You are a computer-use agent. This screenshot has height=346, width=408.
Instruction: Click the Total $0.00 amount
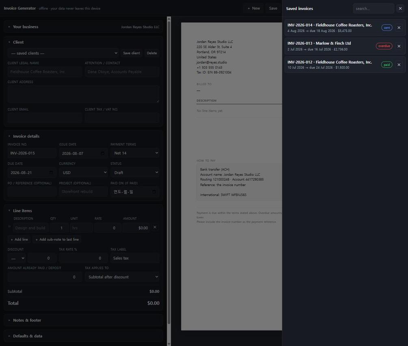click(153, 303)
